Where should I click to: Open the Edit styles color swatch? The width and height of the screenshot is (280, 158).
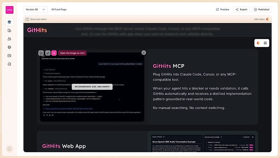[268, 19]
